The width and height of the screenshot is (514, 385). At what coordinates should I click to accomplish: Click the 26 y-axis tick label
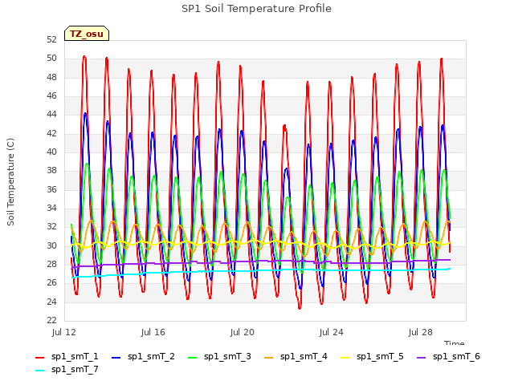tap(51, 283)
